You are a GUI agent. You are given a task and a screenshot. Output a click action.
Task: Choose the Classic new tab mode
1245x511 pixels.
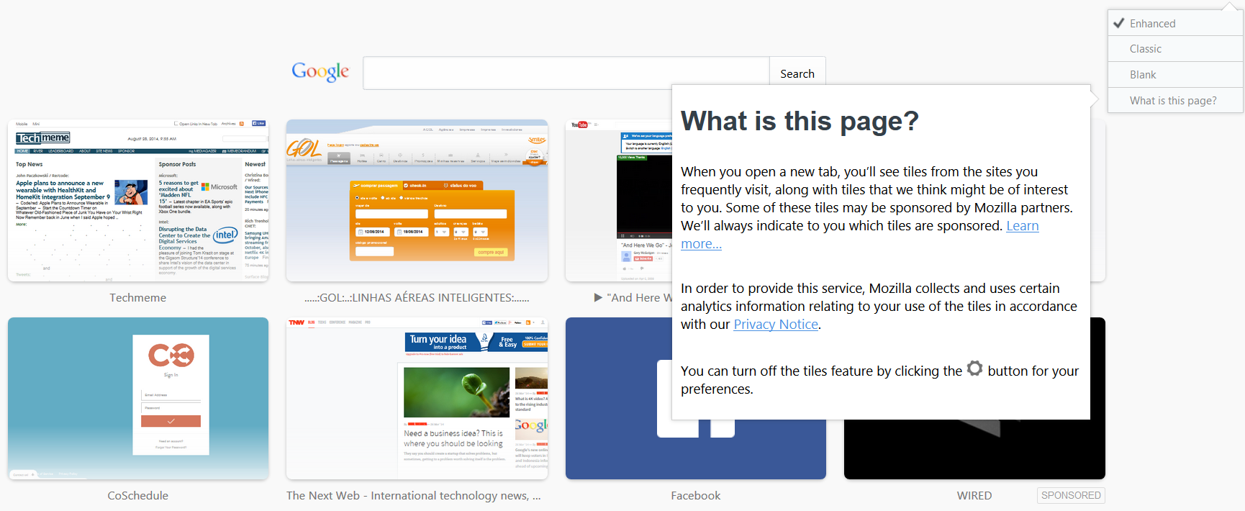click(x=1175, y=49)
